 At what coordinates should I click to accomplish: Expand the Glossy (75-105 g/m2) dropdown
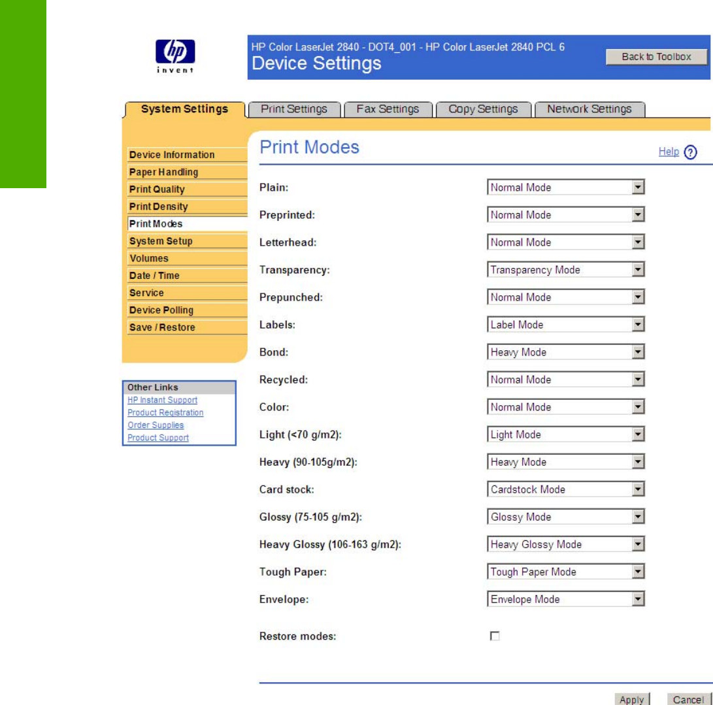[566, 517]
